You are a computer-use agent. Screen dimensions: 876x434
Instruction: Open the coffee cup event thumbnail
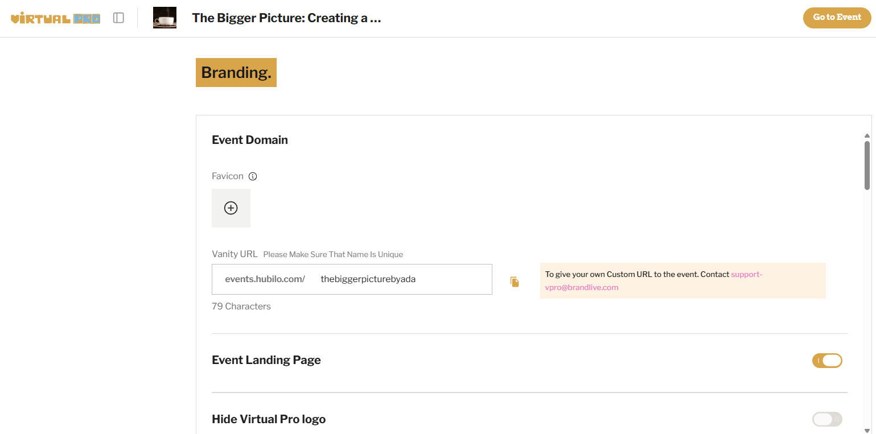point(164,18)
